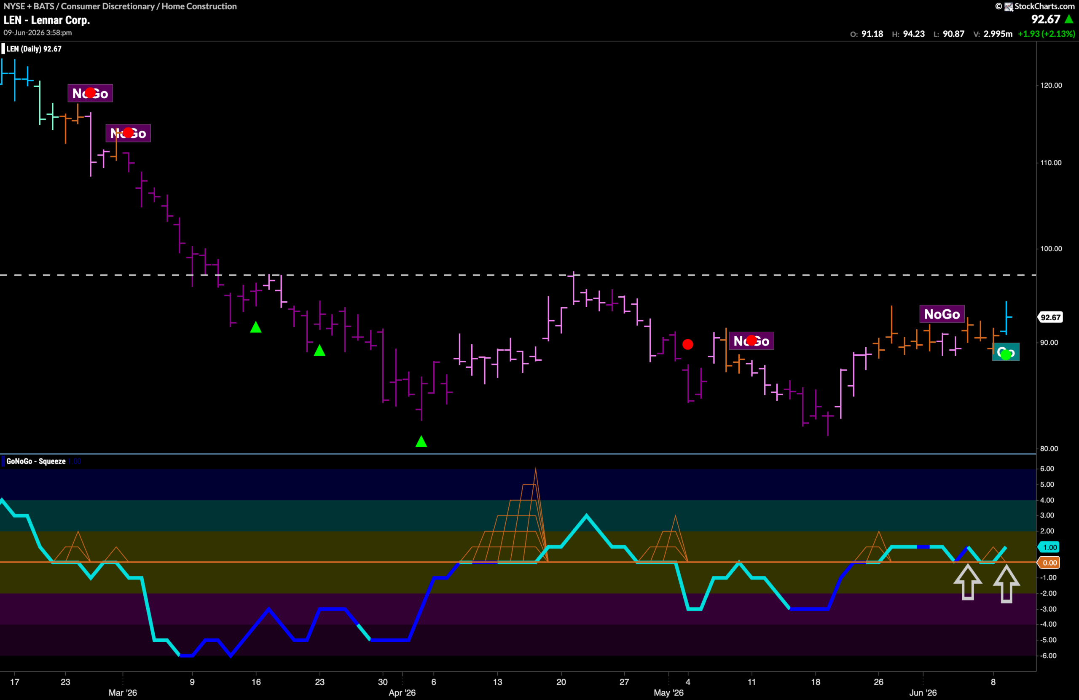Click the 120.00 price axis label

tap(1050, 85)
